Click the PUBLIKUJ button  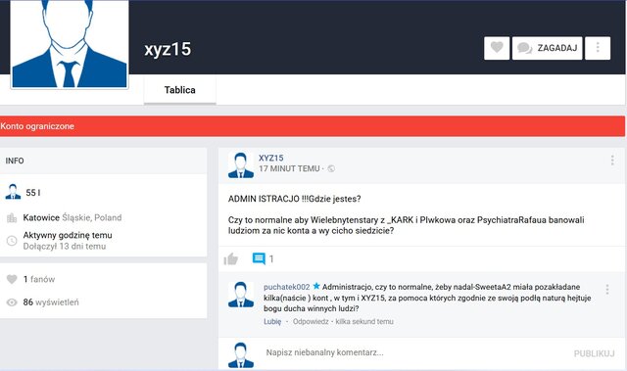595,353
